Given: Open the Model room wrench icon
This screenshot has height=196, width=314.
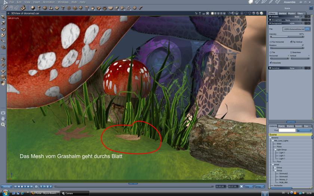Looking at the screenshot, I should coord(257,2).
